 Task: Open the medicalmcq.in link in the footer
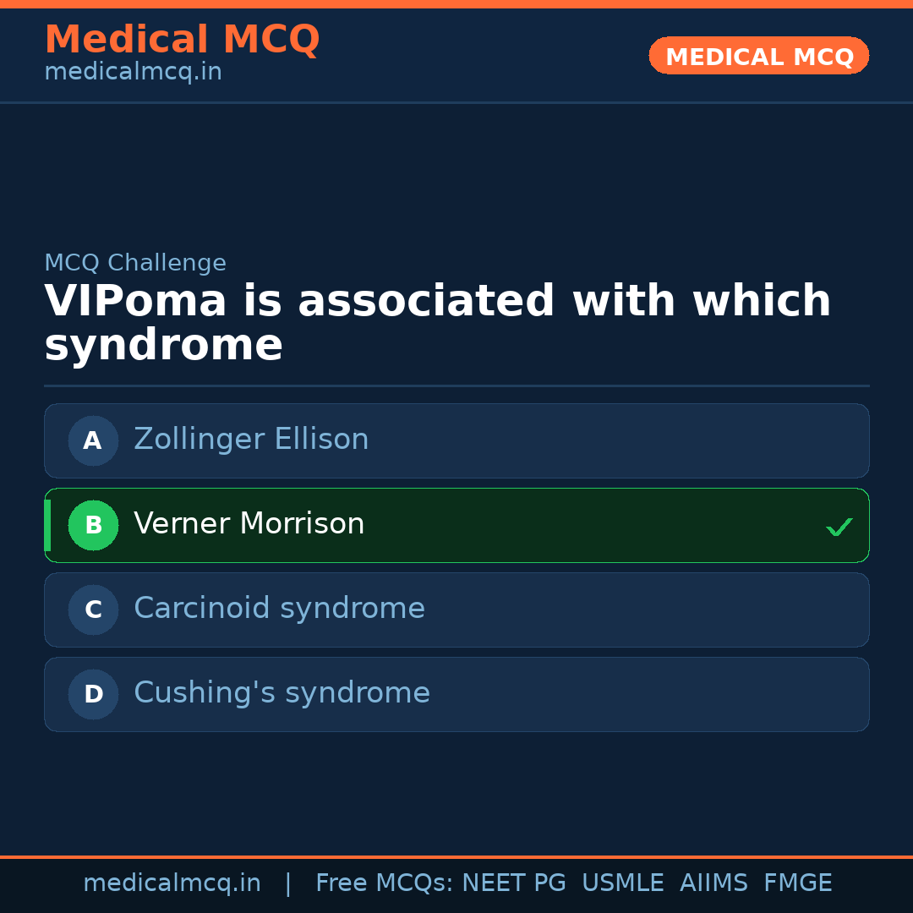point(172,883)
